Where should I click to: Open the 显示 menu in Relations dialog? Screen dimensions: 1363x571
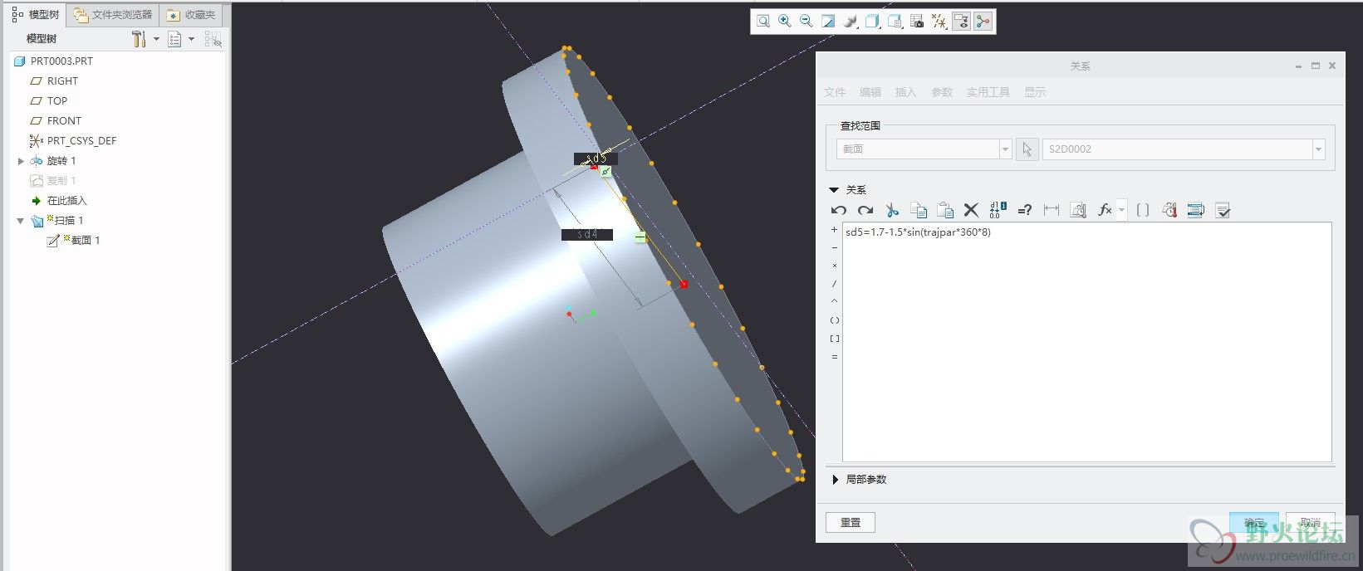pos(1035,92)
